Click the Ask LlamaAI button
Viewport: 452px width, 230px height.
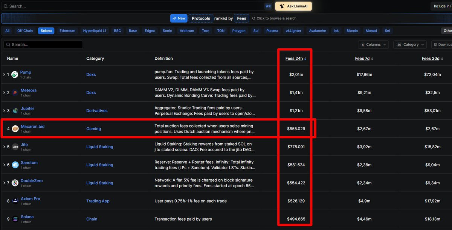(x=293, y=6)
